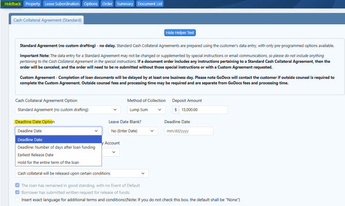Switch to the Summary tab
The image size is (345, 206).
click(x=125, y=4)
